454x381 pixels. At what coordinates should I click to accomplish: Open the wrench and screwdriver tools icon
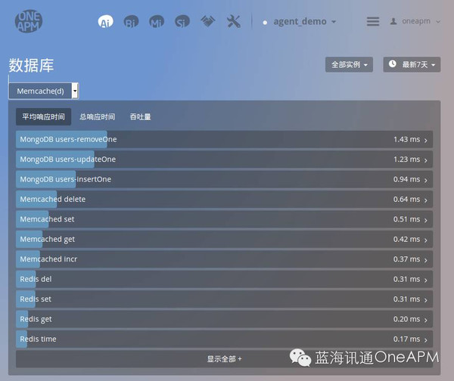[234, 22]
